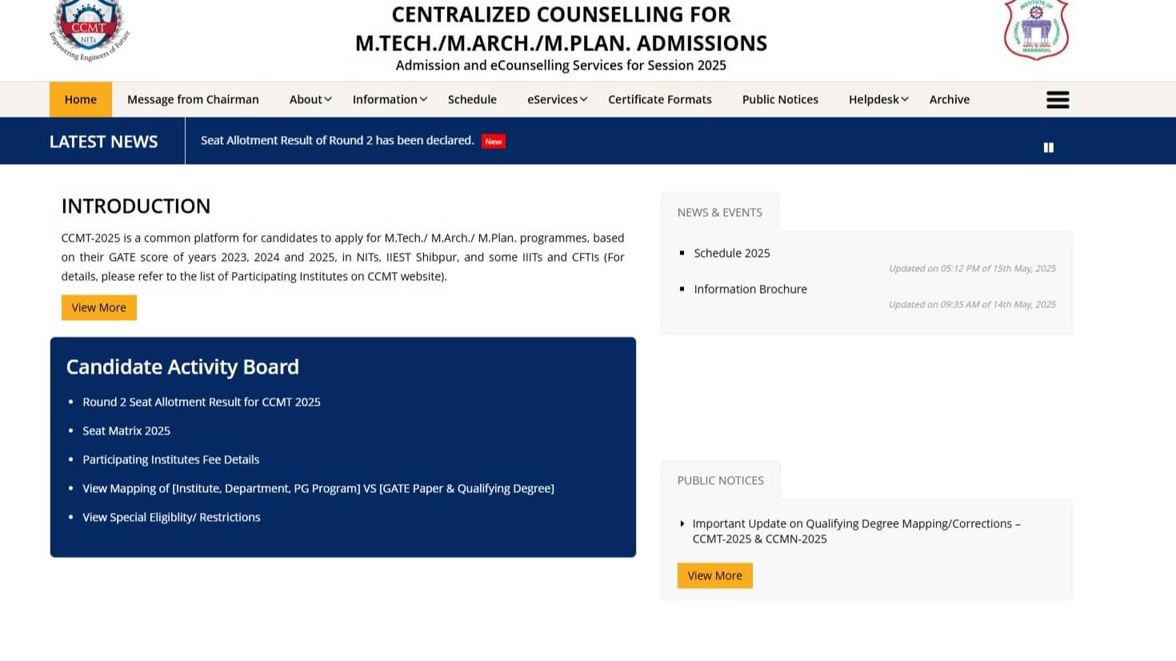Open the Information Brochure in News & Events
The width and height of the screenshot is (1176, 661).
click(750, 289)
